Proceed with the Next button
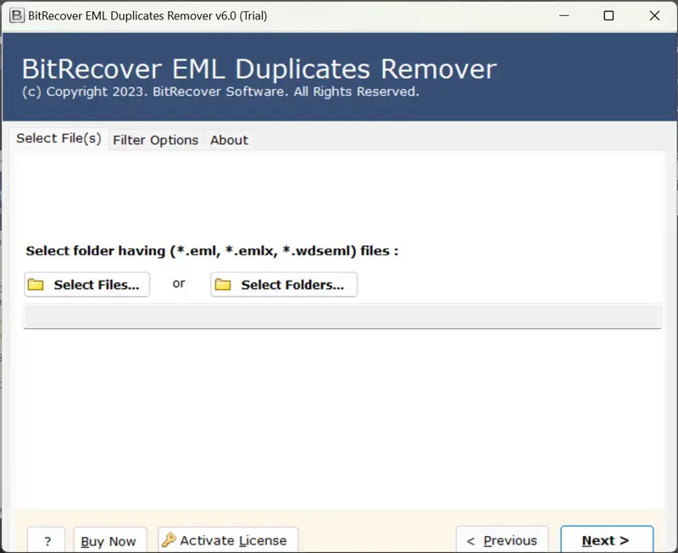 coord(606,541)
